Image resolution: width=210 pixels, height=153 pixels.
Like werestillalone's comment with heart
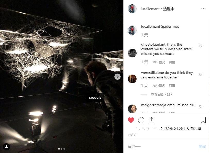pos(201,74)
